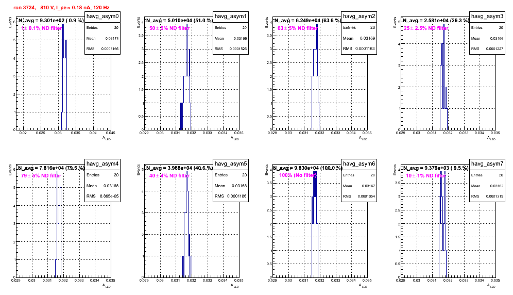
Task: Click Mean value 0.03169 in havg_asym2 box
Action: (368, 38)
